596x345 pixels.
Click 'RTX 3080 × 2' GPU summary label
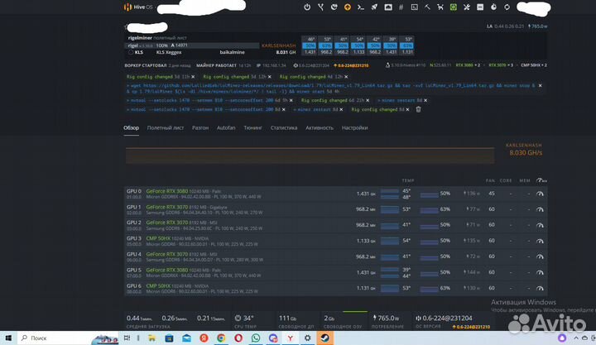[468, 65]
